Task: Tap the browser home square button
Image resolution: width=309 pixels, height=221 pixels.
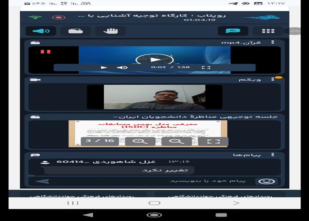Action: coord(154,203)
